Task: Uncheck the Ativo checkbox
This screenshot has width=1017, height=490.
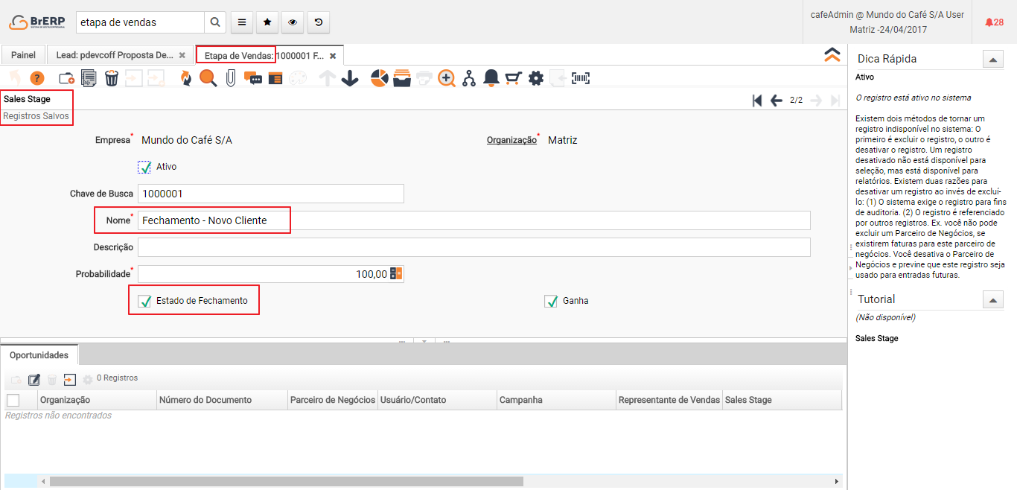Action: point(144,167)
